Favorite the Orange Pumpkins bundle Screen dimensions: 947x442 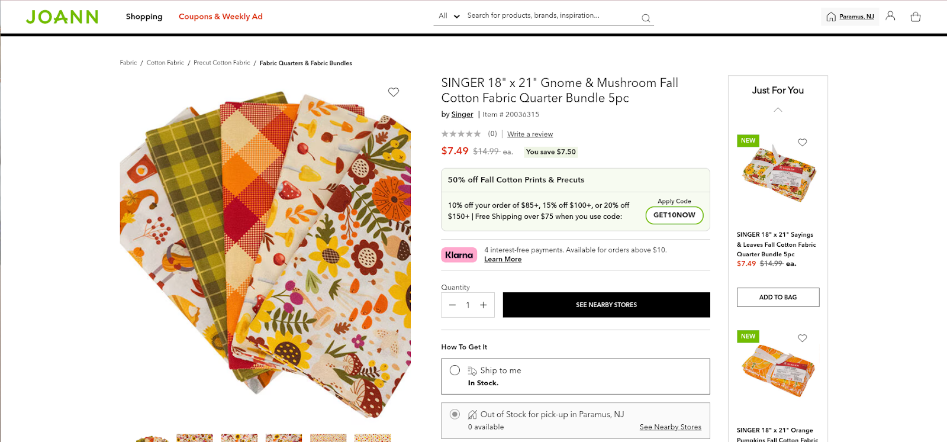(803, 338)
